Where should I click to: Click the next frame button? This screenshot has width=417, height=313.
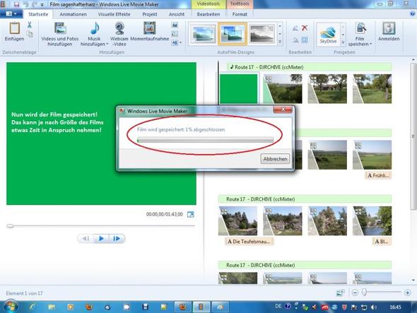coord(117,239)
